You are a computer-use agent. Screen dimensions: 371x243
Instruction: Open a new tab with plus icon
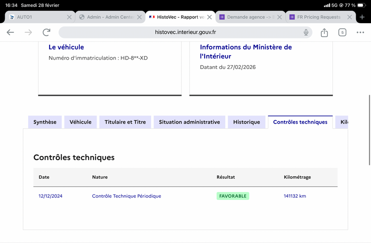coord(362,17)
